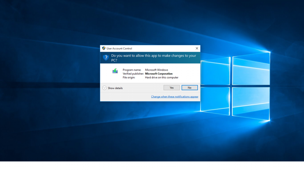
Task: Click the 'Microsoft Windows' program name text
Action: [157, 70]
